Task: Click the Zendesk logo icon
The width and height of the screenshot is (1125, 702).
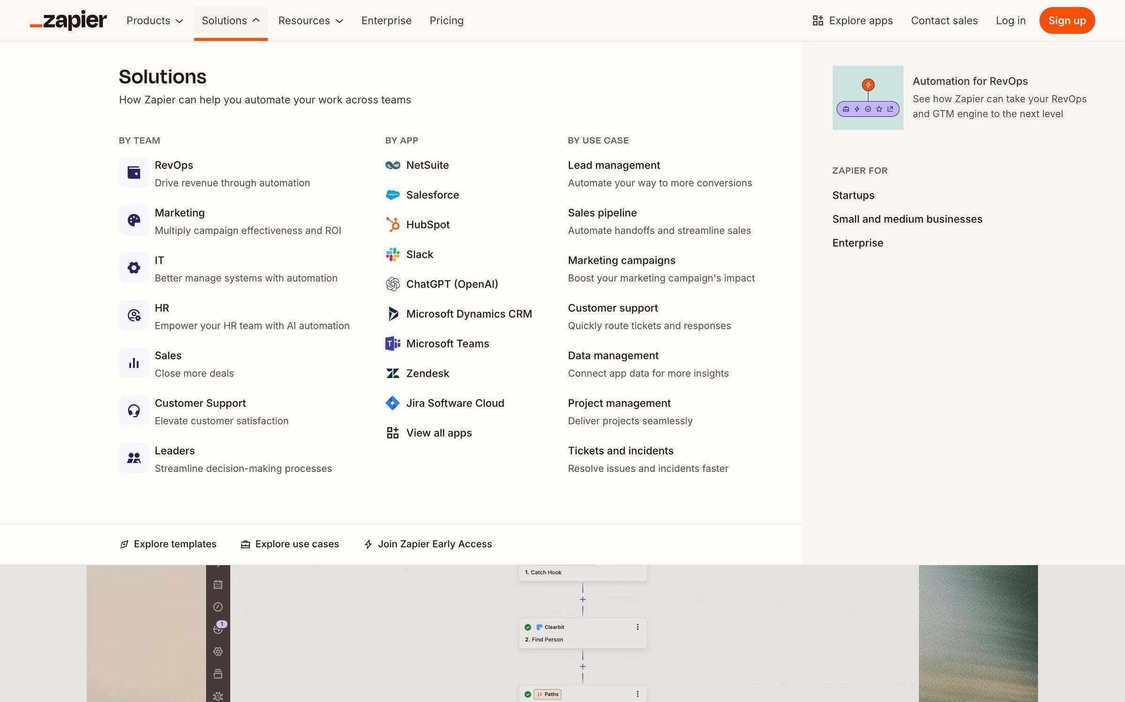Action: click(392, 373)
